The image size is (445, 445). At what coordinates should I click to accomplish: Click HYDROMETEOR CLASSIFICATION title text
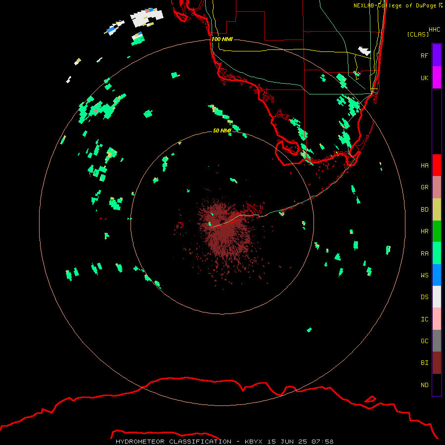tap(174, 442)
